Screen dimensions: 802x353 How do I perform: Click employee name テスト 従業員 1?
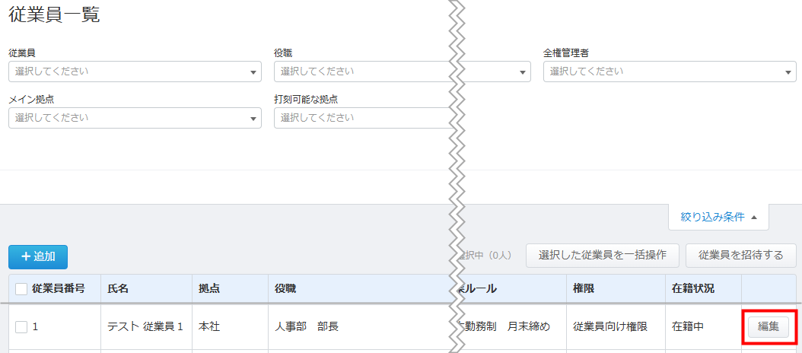click(145, 327)
